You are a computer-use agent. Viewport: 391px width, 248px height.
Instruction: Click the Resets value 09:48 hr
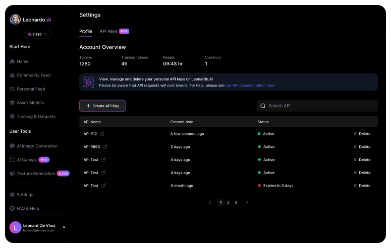point(173,64)
